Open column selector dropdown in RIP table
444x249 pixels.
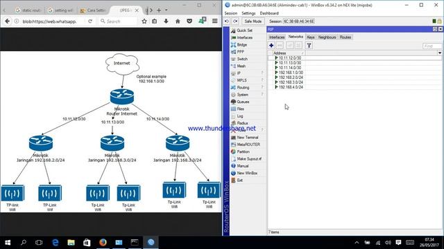[x=439, y=53]
